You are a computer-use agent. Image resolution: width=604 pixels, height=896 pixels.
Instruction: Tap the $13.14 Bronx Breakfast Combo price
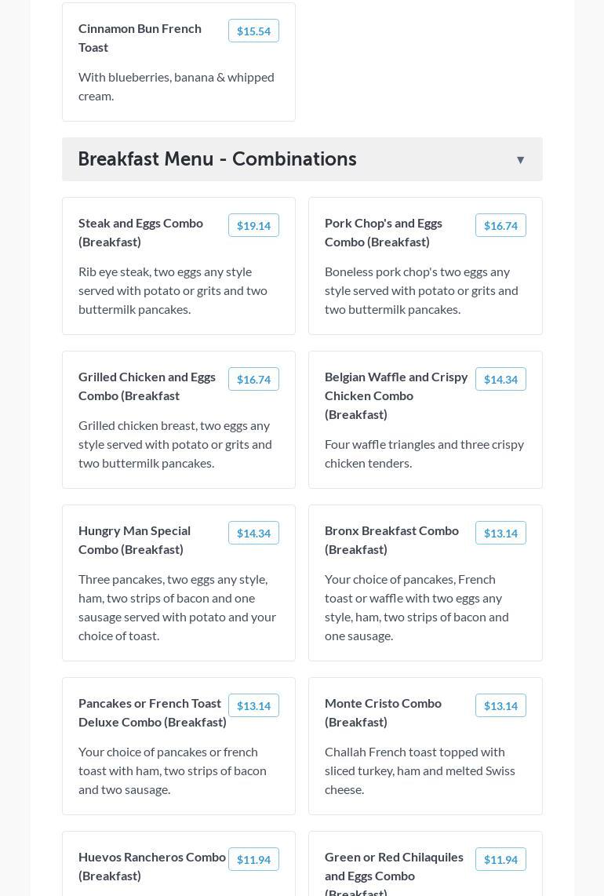[500, 534]
